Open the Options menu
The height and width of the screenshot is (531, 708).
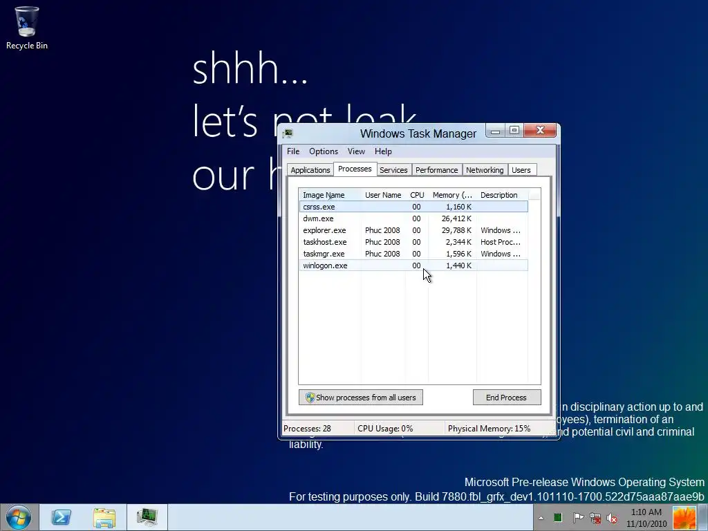tap(324, 151)
